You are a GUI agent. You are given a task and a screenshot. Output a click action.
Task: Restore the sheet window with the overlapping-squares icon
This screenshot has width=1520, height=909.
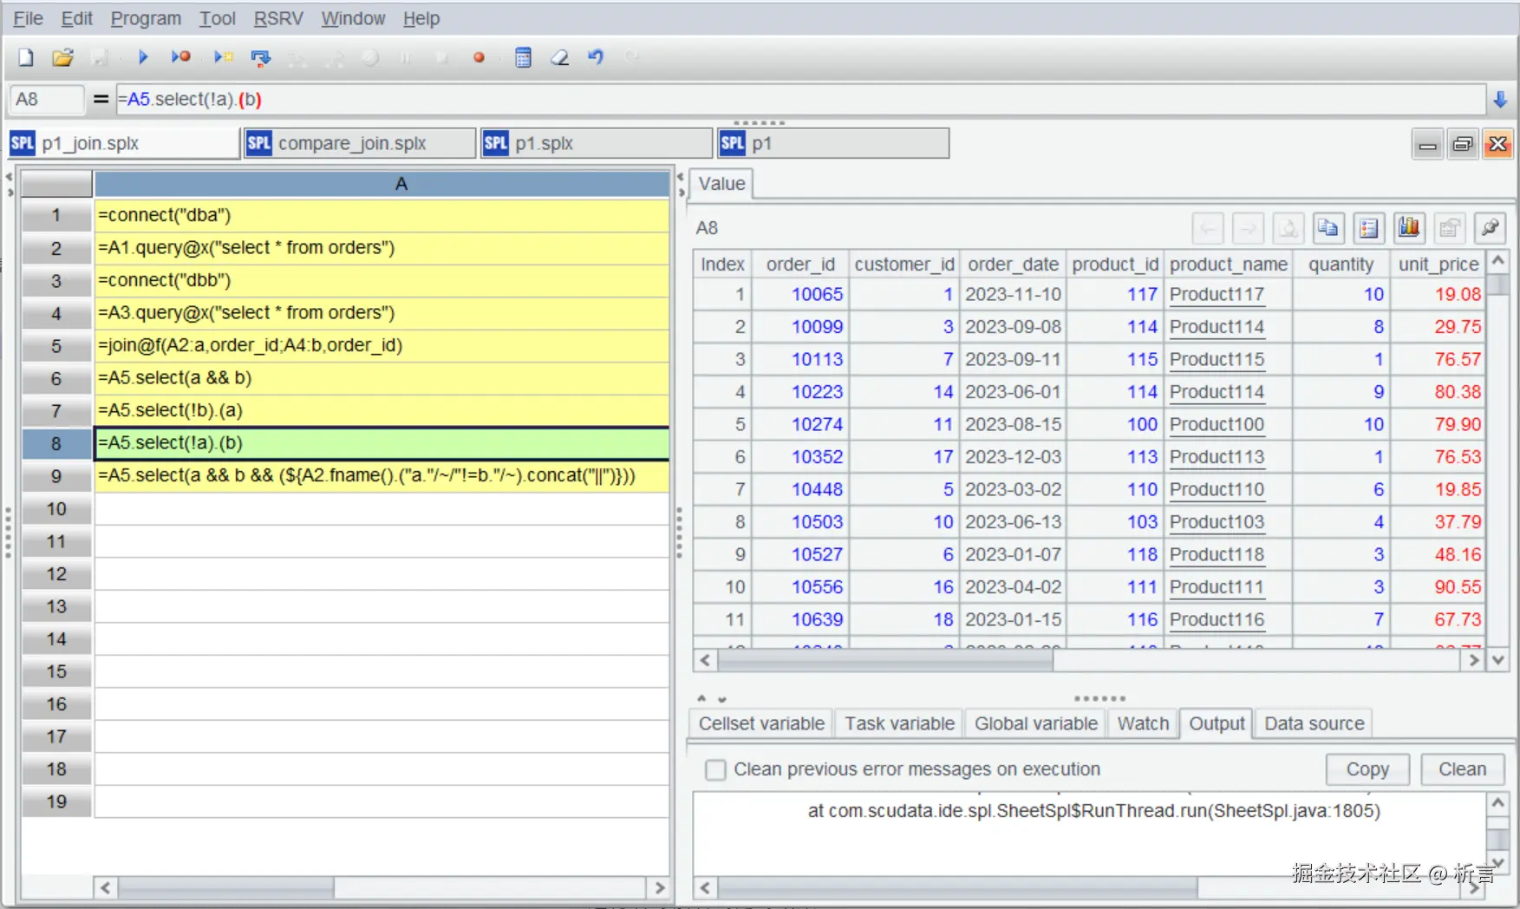click(x=1463, y=144)
